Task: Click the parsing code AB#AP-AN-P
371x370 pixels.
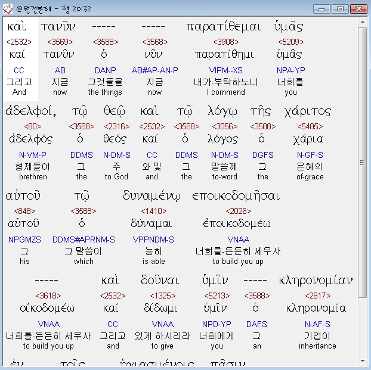Action: click(154, 70)
